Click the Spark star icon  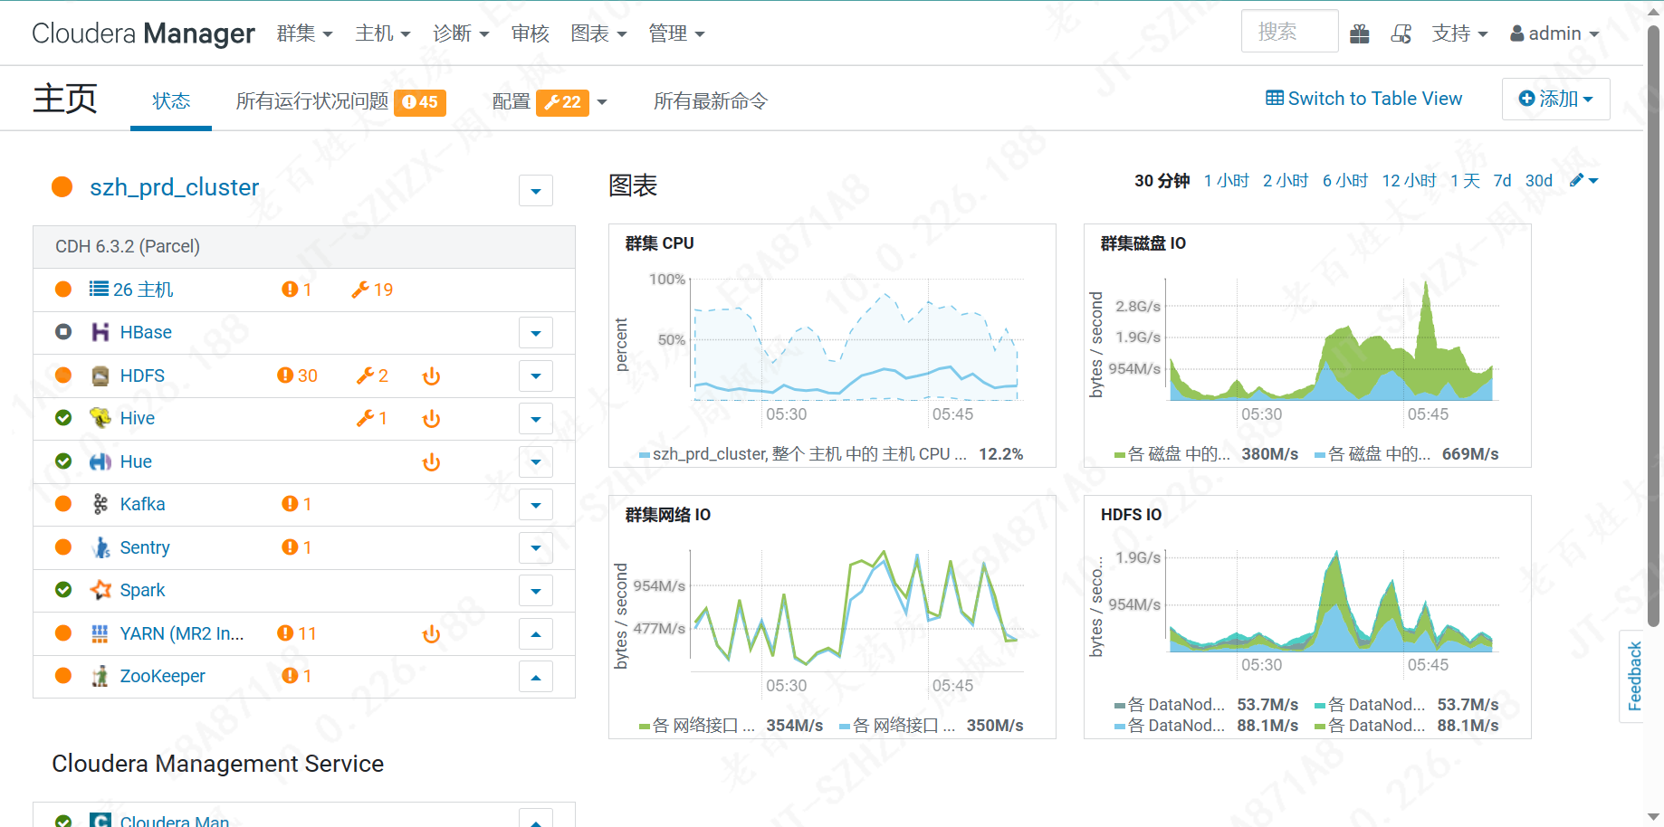point(100,590)
